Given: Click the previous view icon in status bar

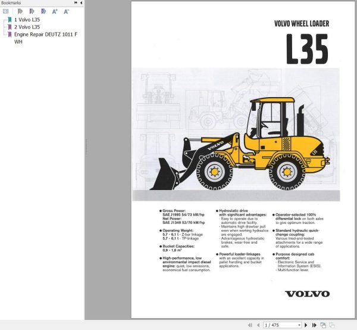Looking at the screenshot, I should coord(323,325).
